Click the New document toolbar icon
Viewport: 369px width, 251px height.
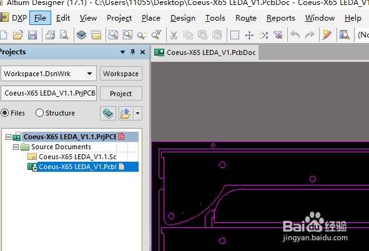(x=3, y=35)
